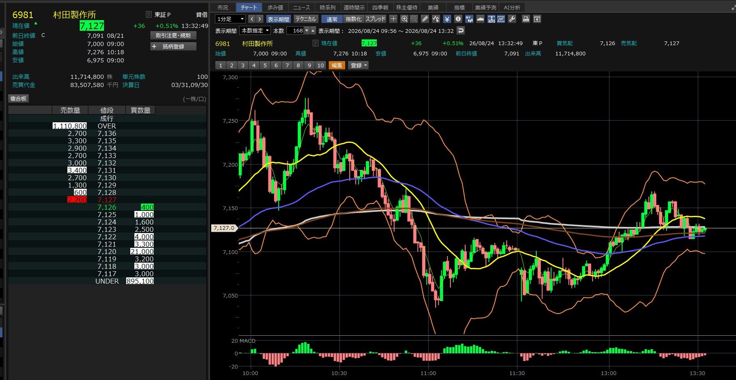The image size is (736, 380).
Task: Click the orange 編集 button
Action: coord(337,65)
